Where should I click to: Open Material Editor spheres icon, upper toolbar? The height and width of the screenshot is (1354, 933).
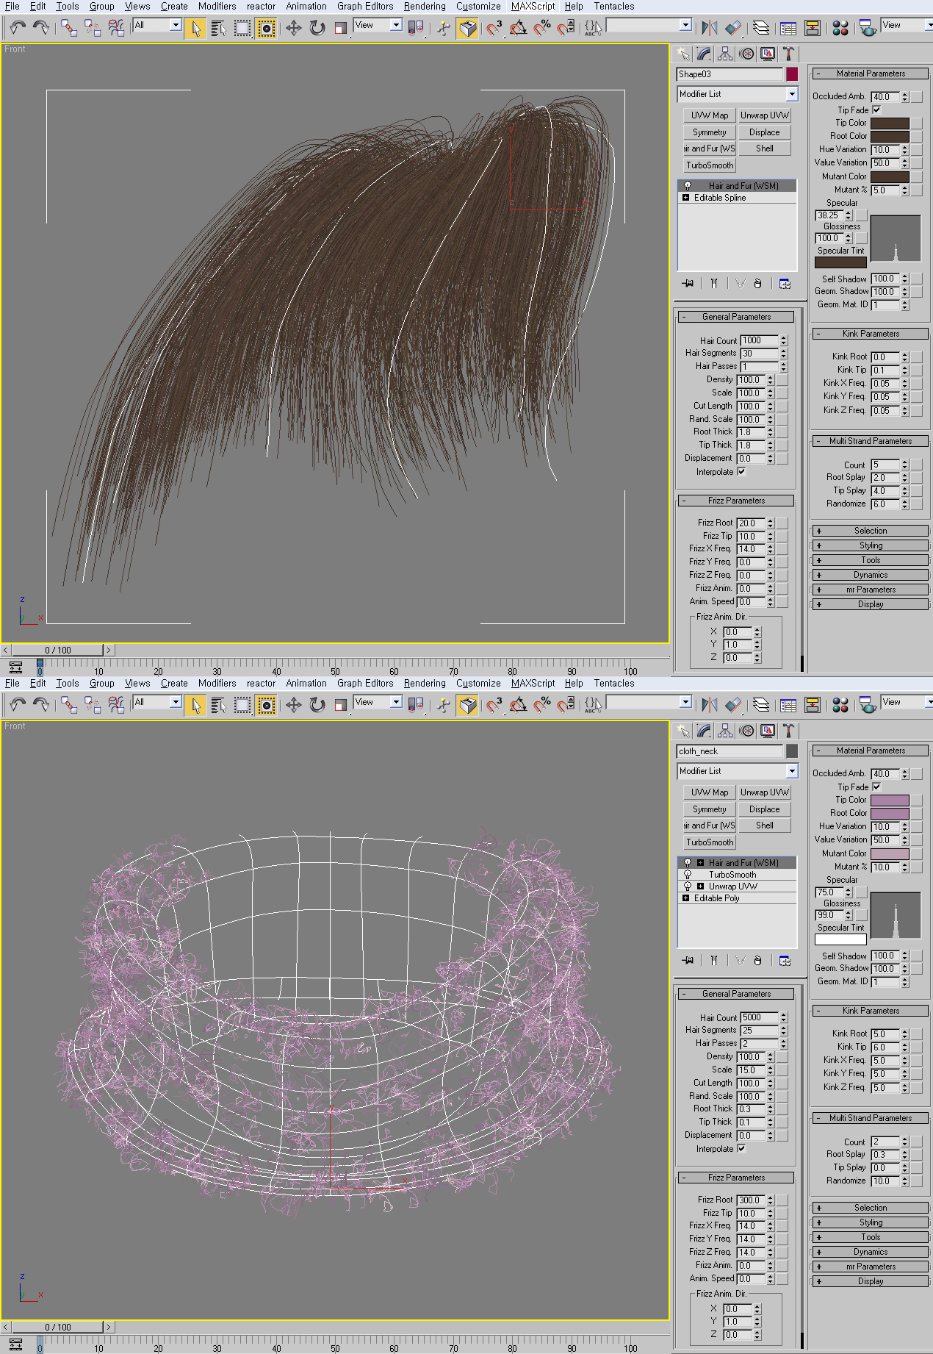[840, 28]
